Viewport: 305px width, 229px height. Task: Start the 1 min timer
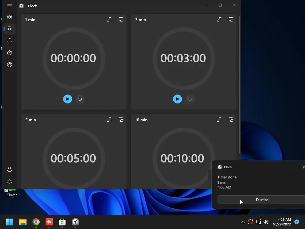click(68, 99)
